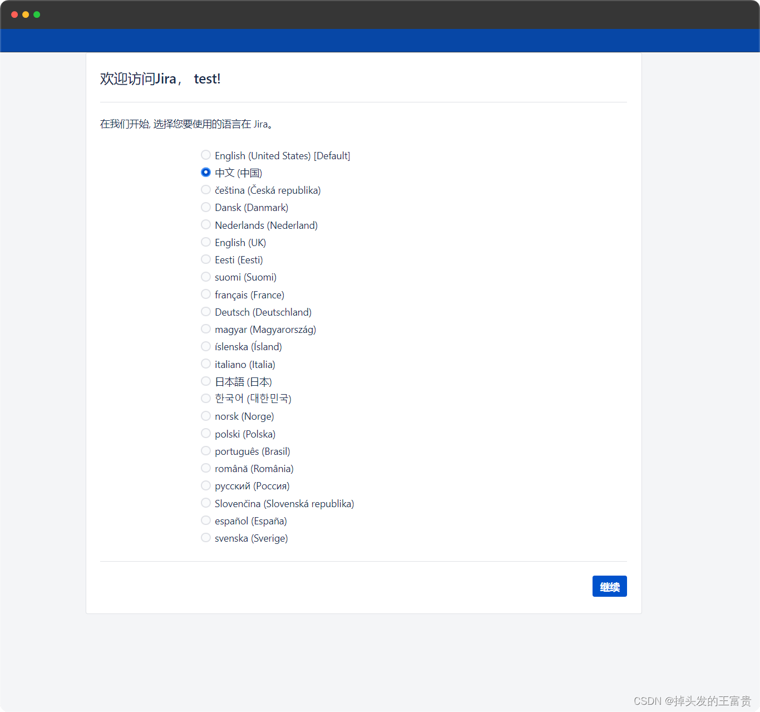760x712 pixels.
Task: Select íslenska (Ísland) radio button
Action: [206, 346]
